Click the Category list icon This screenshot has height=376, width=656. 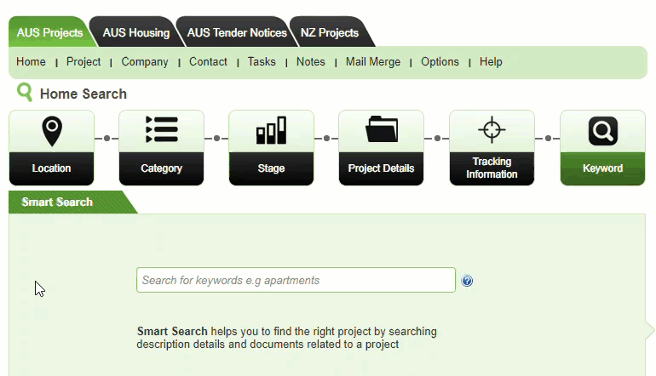pos(162,129)
